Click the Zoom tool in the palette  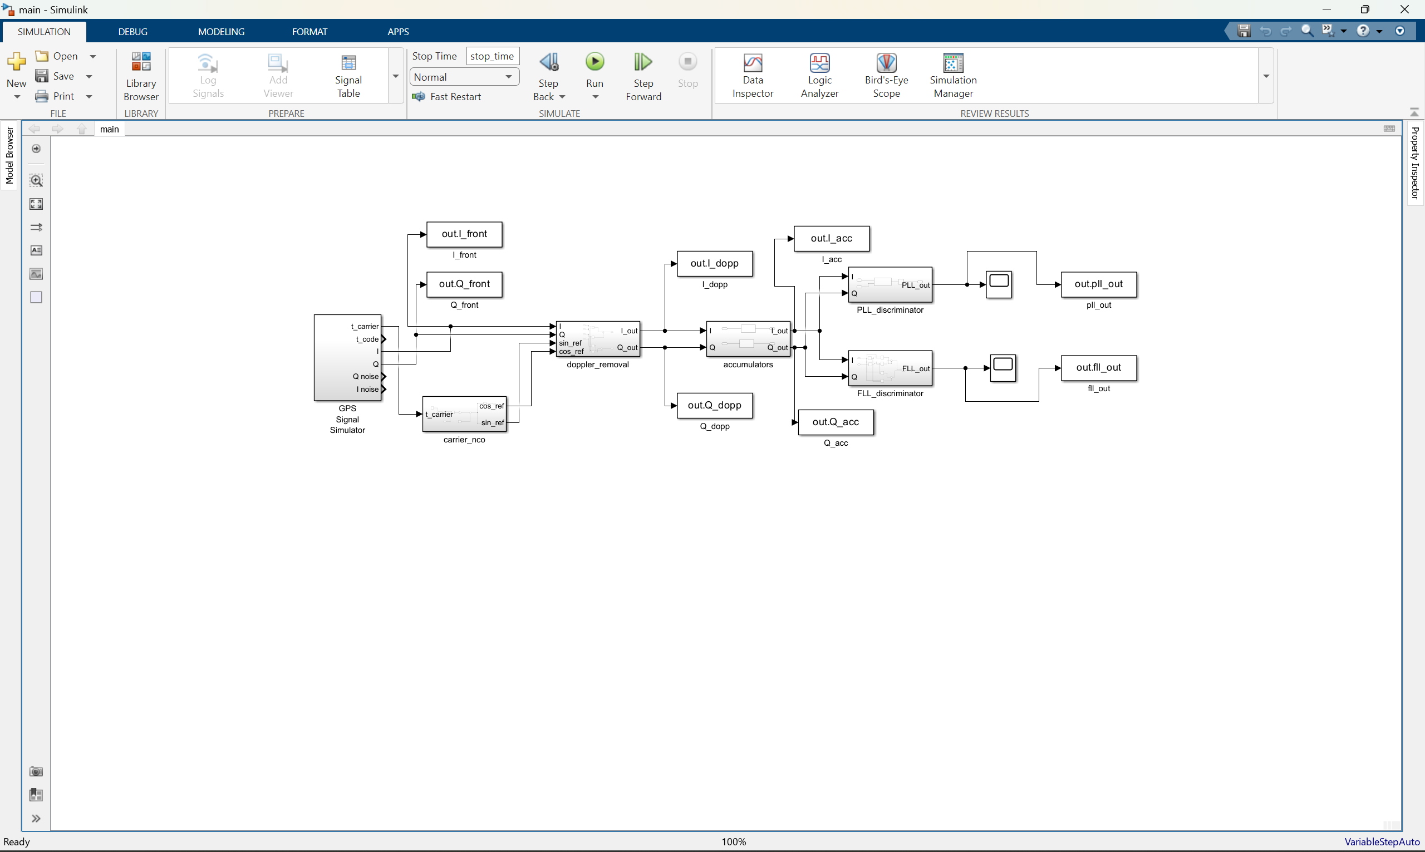point(36,180)
